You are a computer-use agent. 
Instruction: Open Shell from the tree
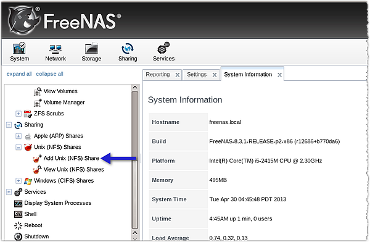(30, 214)
